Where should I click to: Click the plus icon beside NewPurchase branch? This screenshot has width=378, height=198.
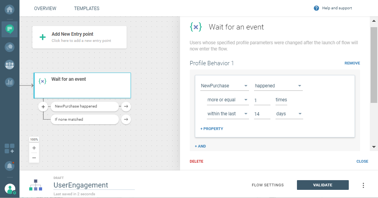pyautogui.click(x=43, y=106)
